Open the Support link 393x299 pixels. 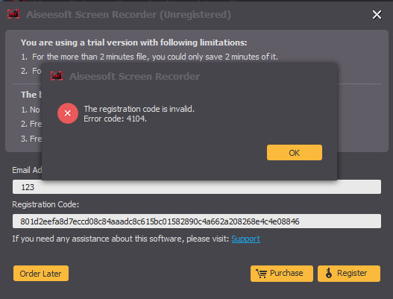coord(245,239)
